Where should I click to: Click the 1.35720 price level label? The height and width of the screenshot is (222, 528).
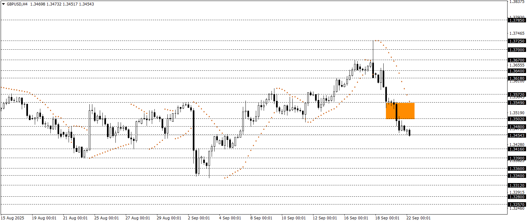pyautogui.click(x=517, y=94)
